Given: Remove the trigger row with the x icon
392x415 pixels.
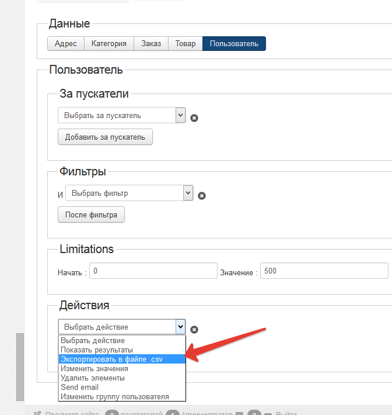Looking at the screenshot, I should (194, 117).
